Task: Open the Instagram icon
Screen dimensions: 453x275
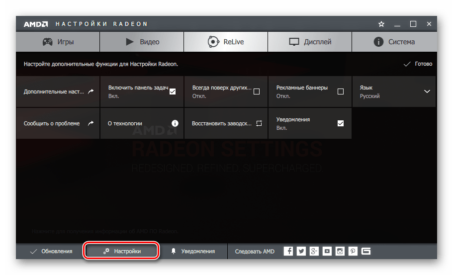Action: click(340, 251)
